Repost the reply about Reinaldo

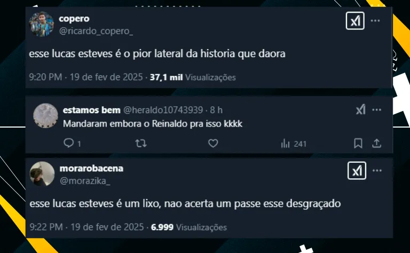[141, 143]
